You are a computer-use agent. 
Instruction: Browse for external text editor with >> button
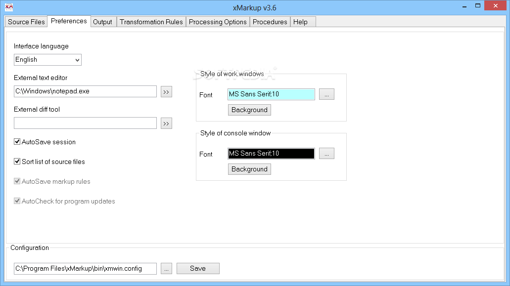(x=166, y=92)
